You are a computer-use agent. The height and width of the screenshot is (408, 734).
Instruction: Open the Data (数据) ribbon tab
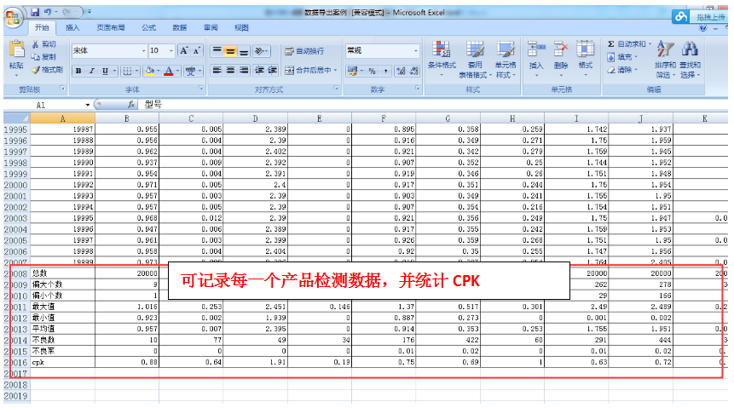(x=179, y=27)
